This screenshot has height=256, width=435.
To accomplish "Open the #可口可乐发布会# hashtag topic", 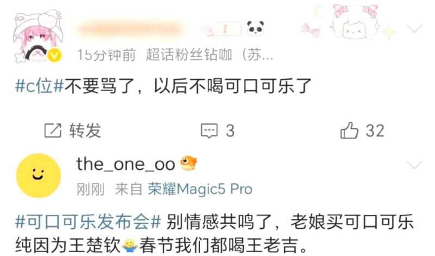I will [88, 222].
